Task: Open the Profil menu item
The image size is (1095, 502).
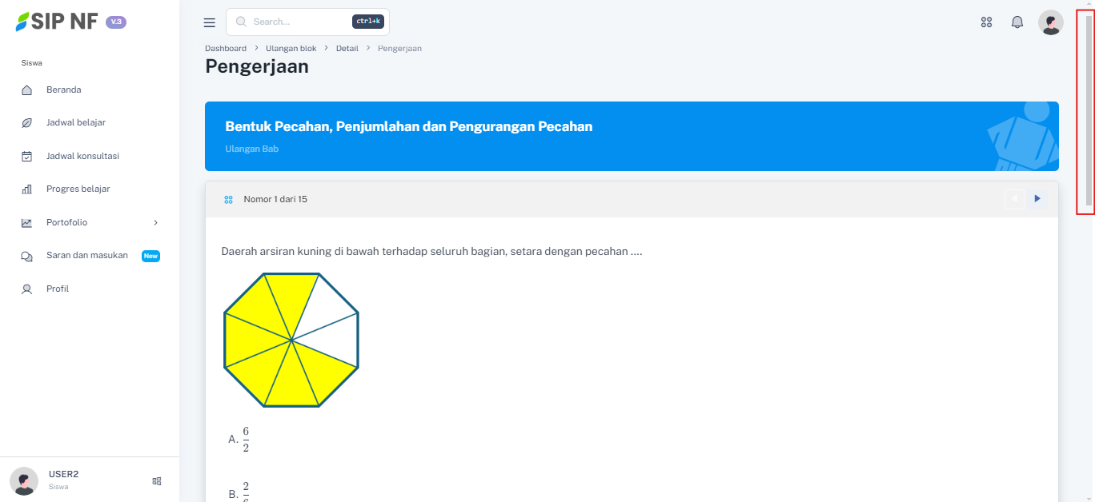Action: (x=58, y=289)
